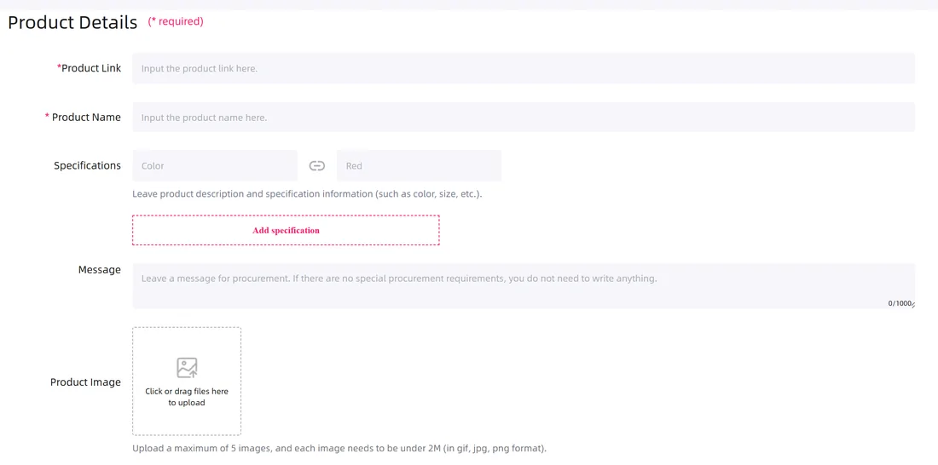The height and width of the screenshot is (465, 938).
Task: Click the 'Specifications' label
Action: pyautogui.click(x=87, y=165)
